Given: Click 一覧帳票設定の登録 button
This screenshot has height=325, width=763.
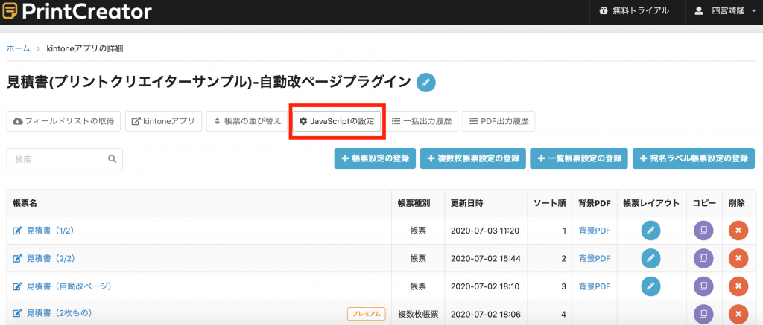Looking at the screenshot, I should pyautogui.click(x=579, y=158).
